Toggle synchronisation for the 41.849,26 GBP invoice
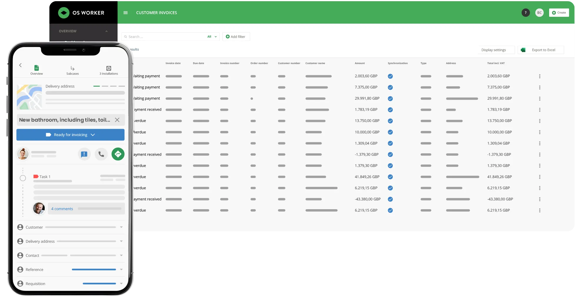The height and width of the screenshot is (300, 575). (x=390, y=177)
